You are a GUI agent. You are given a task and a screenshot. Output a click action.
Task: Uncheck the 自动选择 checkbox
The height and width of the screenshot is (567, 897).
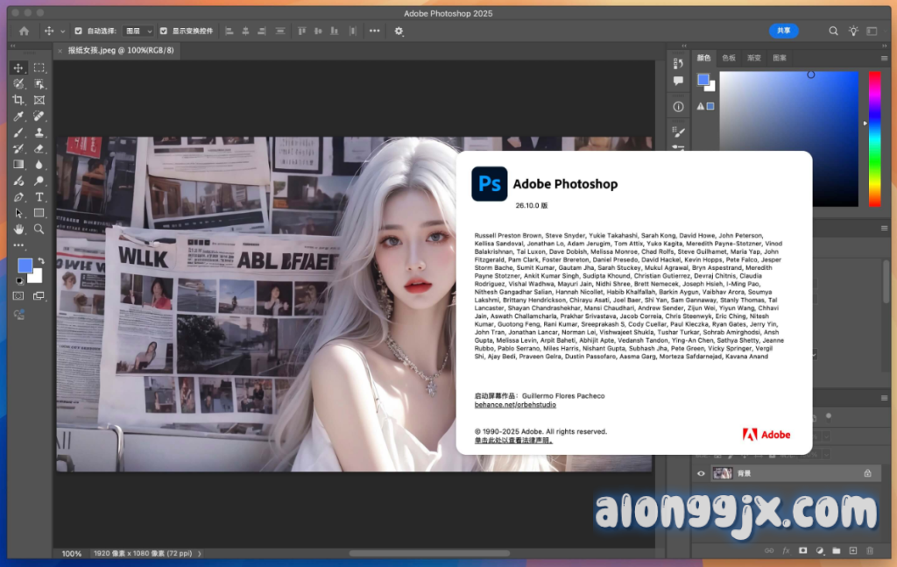79,31
